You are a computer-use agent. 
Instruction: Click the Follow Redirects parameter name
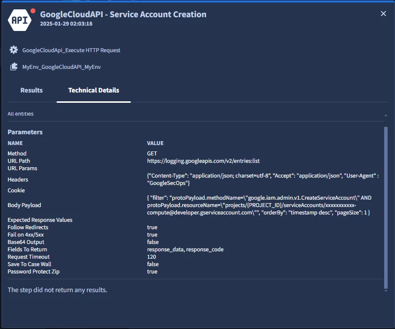click(x=28, y=227)
